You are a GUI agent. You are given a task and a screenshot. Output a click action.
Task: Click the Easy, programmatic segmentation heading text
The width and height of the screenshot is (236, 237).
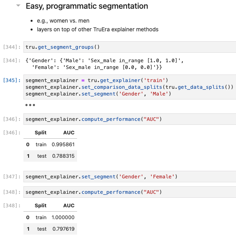point(87,6)
